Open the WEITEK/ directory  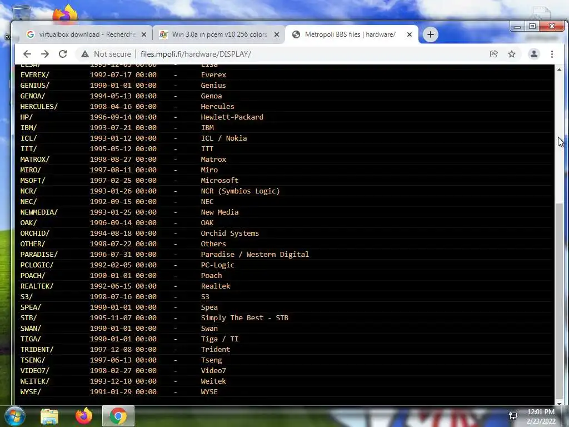tap(34, 381)
